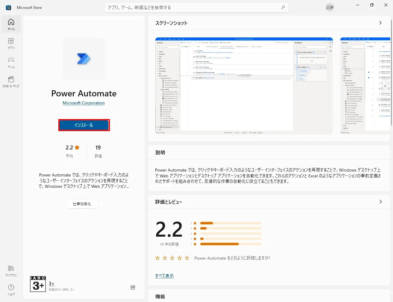The height and width of the screenshot is (302, 393).
Task: Restore down the Microsoft Store window
Action: tap(372, 5)
